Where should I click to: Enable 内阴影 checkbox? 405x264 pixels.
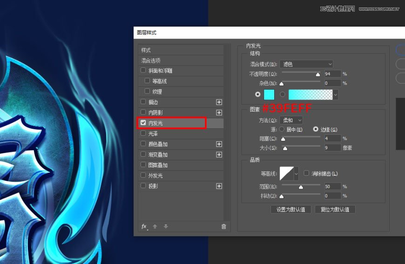(x=143, y=112)
